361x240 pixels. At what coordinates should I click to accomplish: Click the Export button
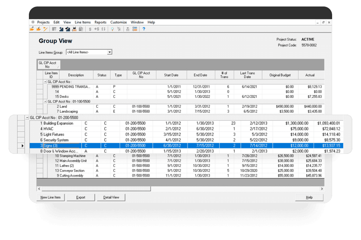[x=81, y=197]
